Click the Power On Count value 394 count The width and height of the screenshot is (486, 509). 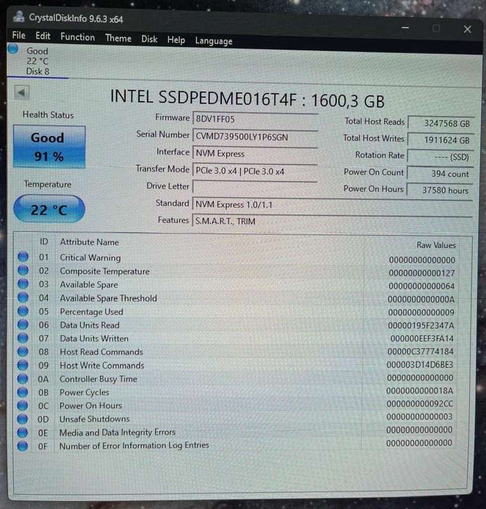click(x=440, y=174)
